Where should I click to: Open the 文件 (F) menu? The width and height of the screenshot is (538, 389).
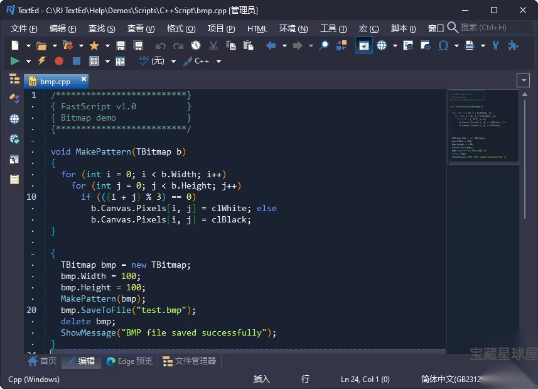[24, 28]
